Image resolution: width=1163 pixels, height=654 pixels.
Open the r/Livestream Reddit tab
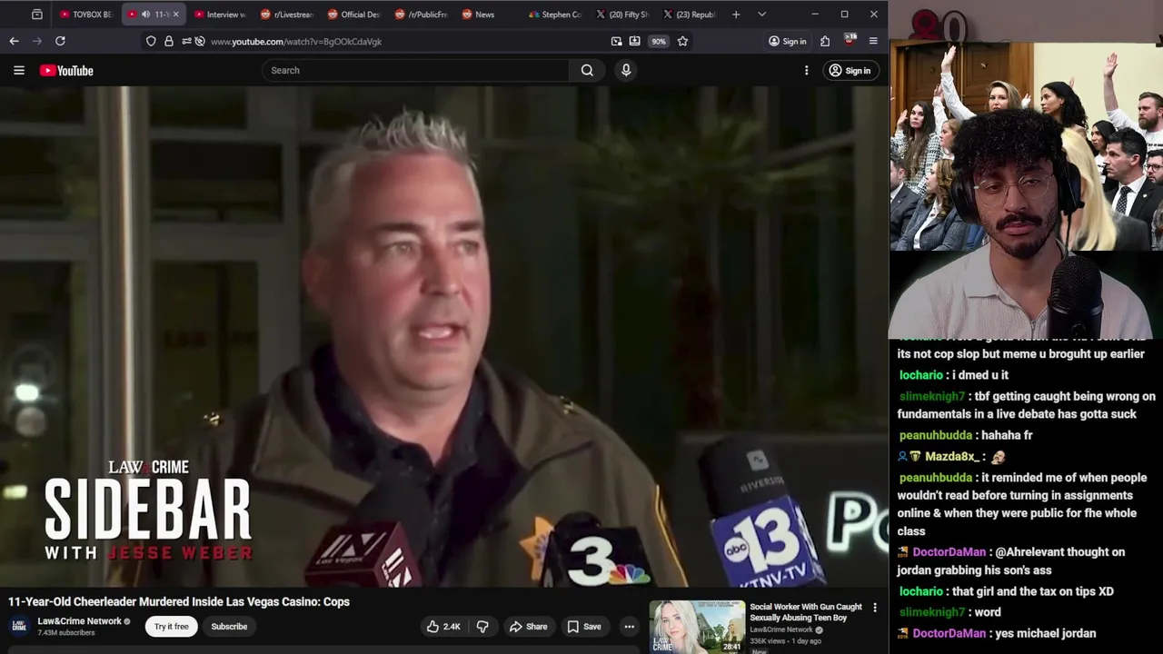point(286,15)
